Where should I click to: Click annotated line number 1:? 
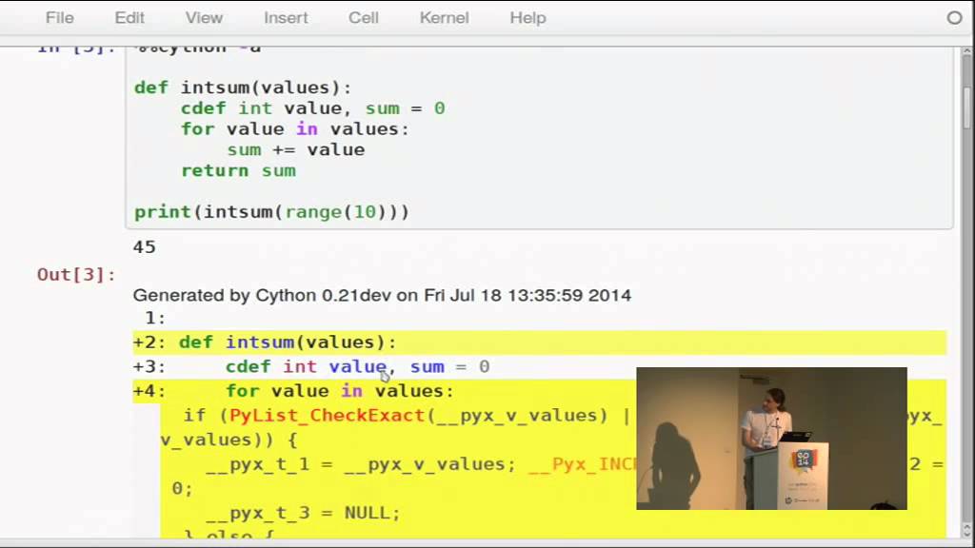click(155, 318)
